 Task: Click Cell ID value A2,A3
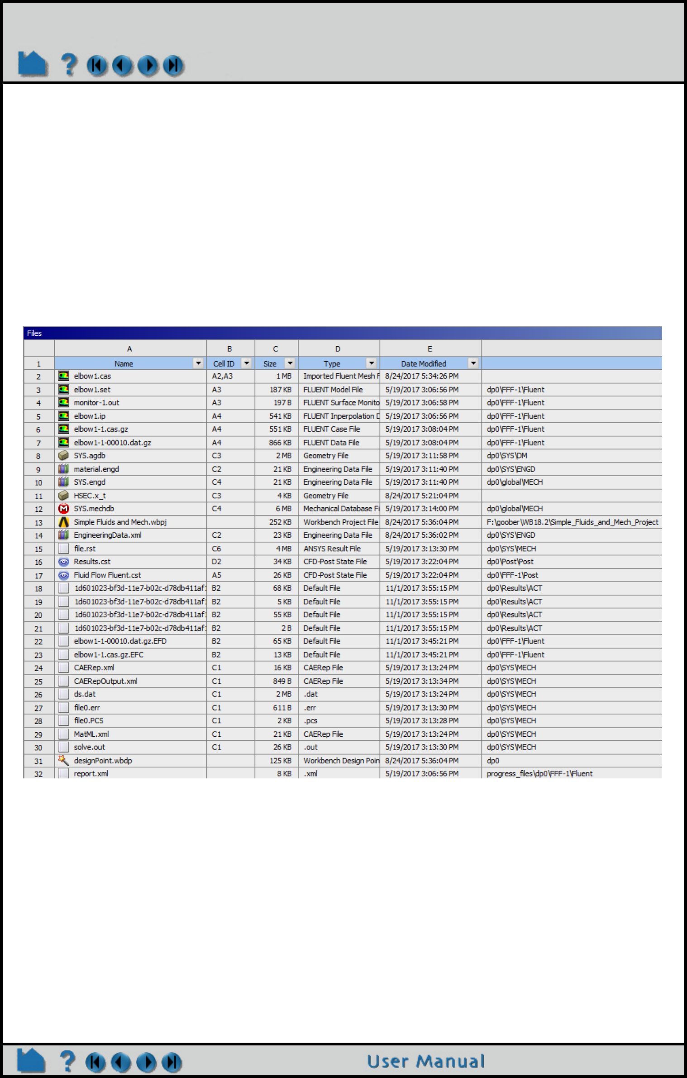click(x=222, y=376)
